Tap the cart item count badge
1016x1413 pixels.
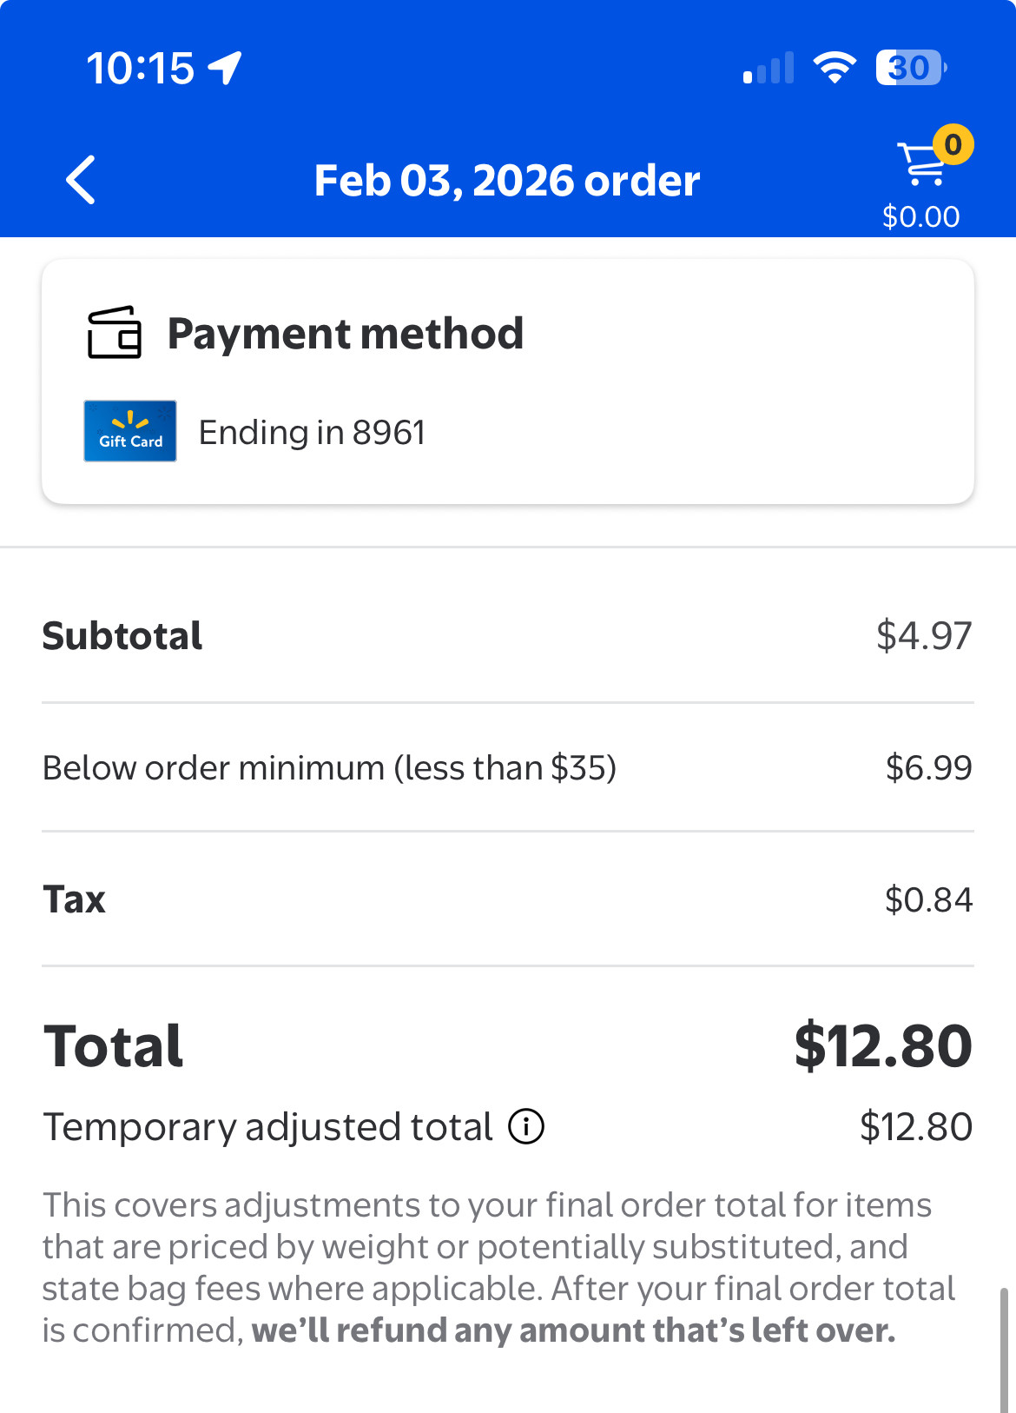tap(953, 144)
